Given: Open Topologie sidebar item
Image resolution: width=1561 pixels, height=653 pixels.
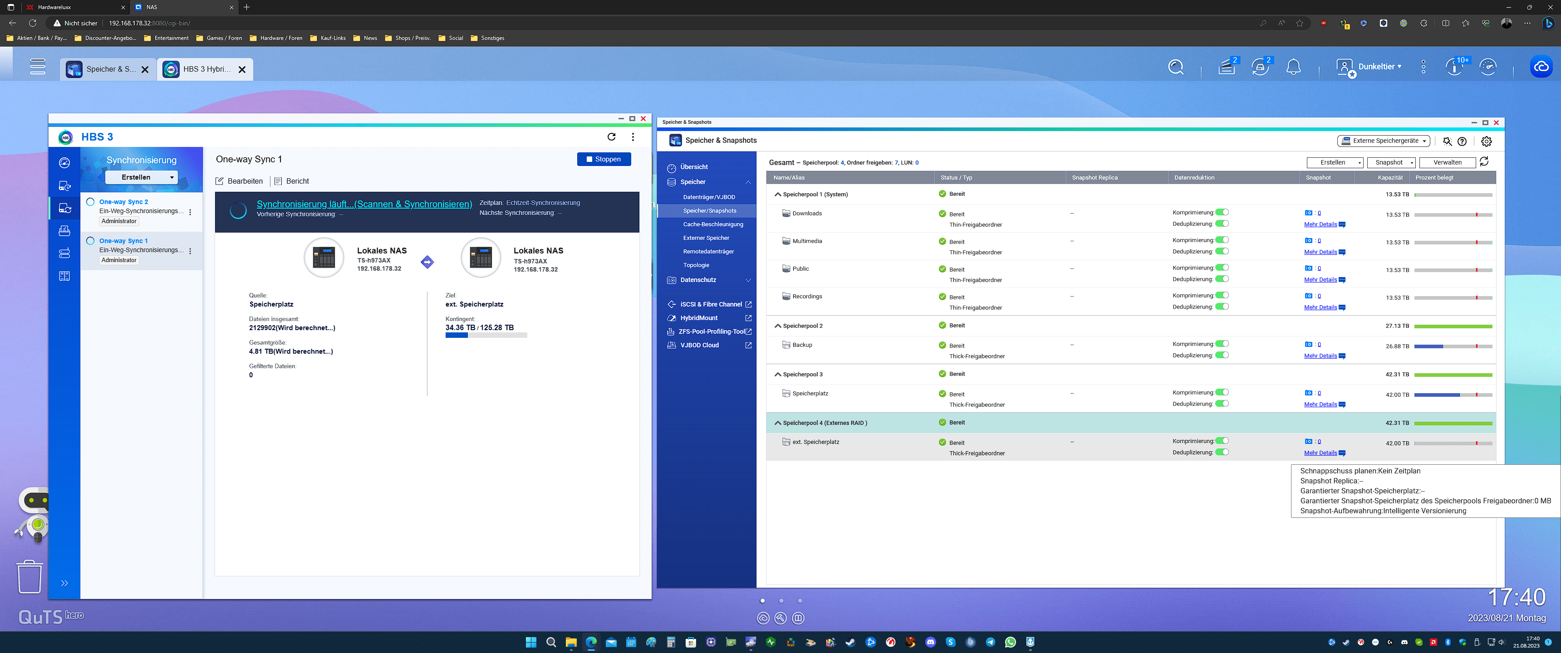Looking at the screenshot, I should [x=696, y=265].
